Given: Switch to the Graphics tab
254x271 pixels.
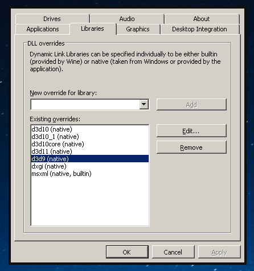Looking at the screenshot, I should 138,29.
